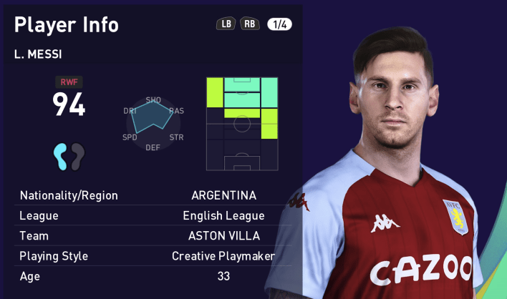
Task: Select the League row
Action: (x=153, y=215)
